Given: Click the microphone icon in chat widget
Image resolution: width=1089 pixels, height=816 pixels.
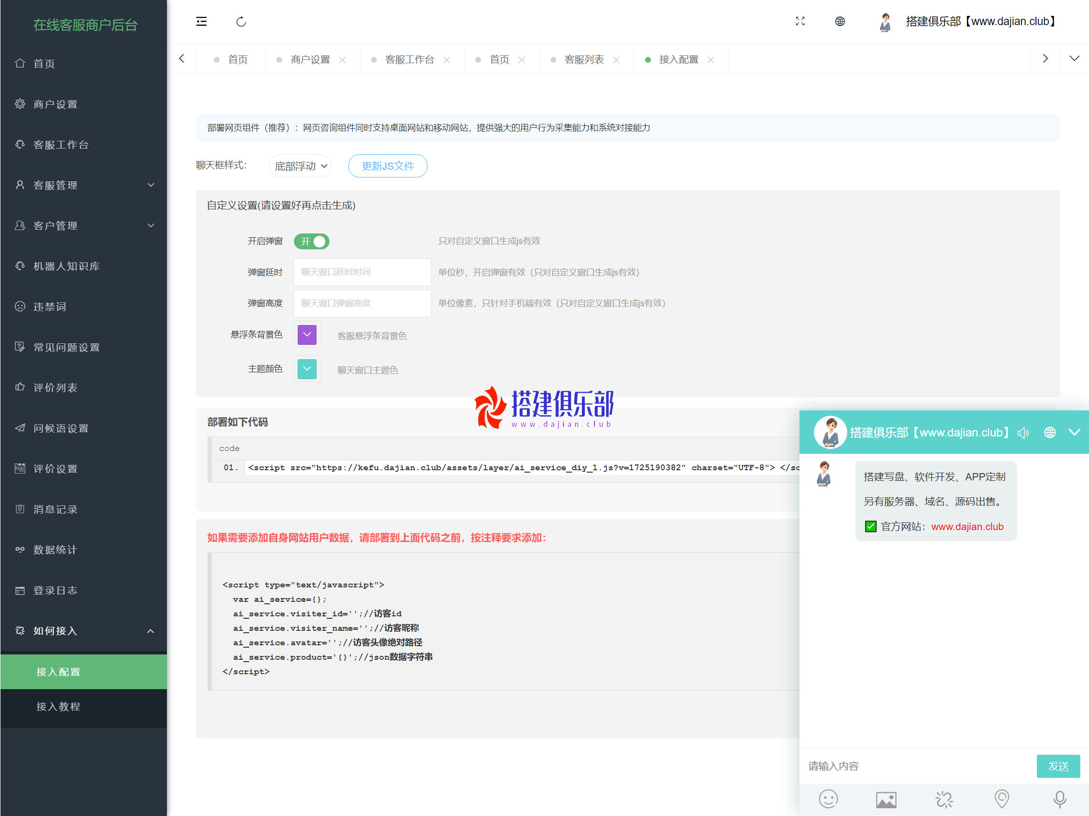Looking at the screenshot, I should [x=1060, y=799].
